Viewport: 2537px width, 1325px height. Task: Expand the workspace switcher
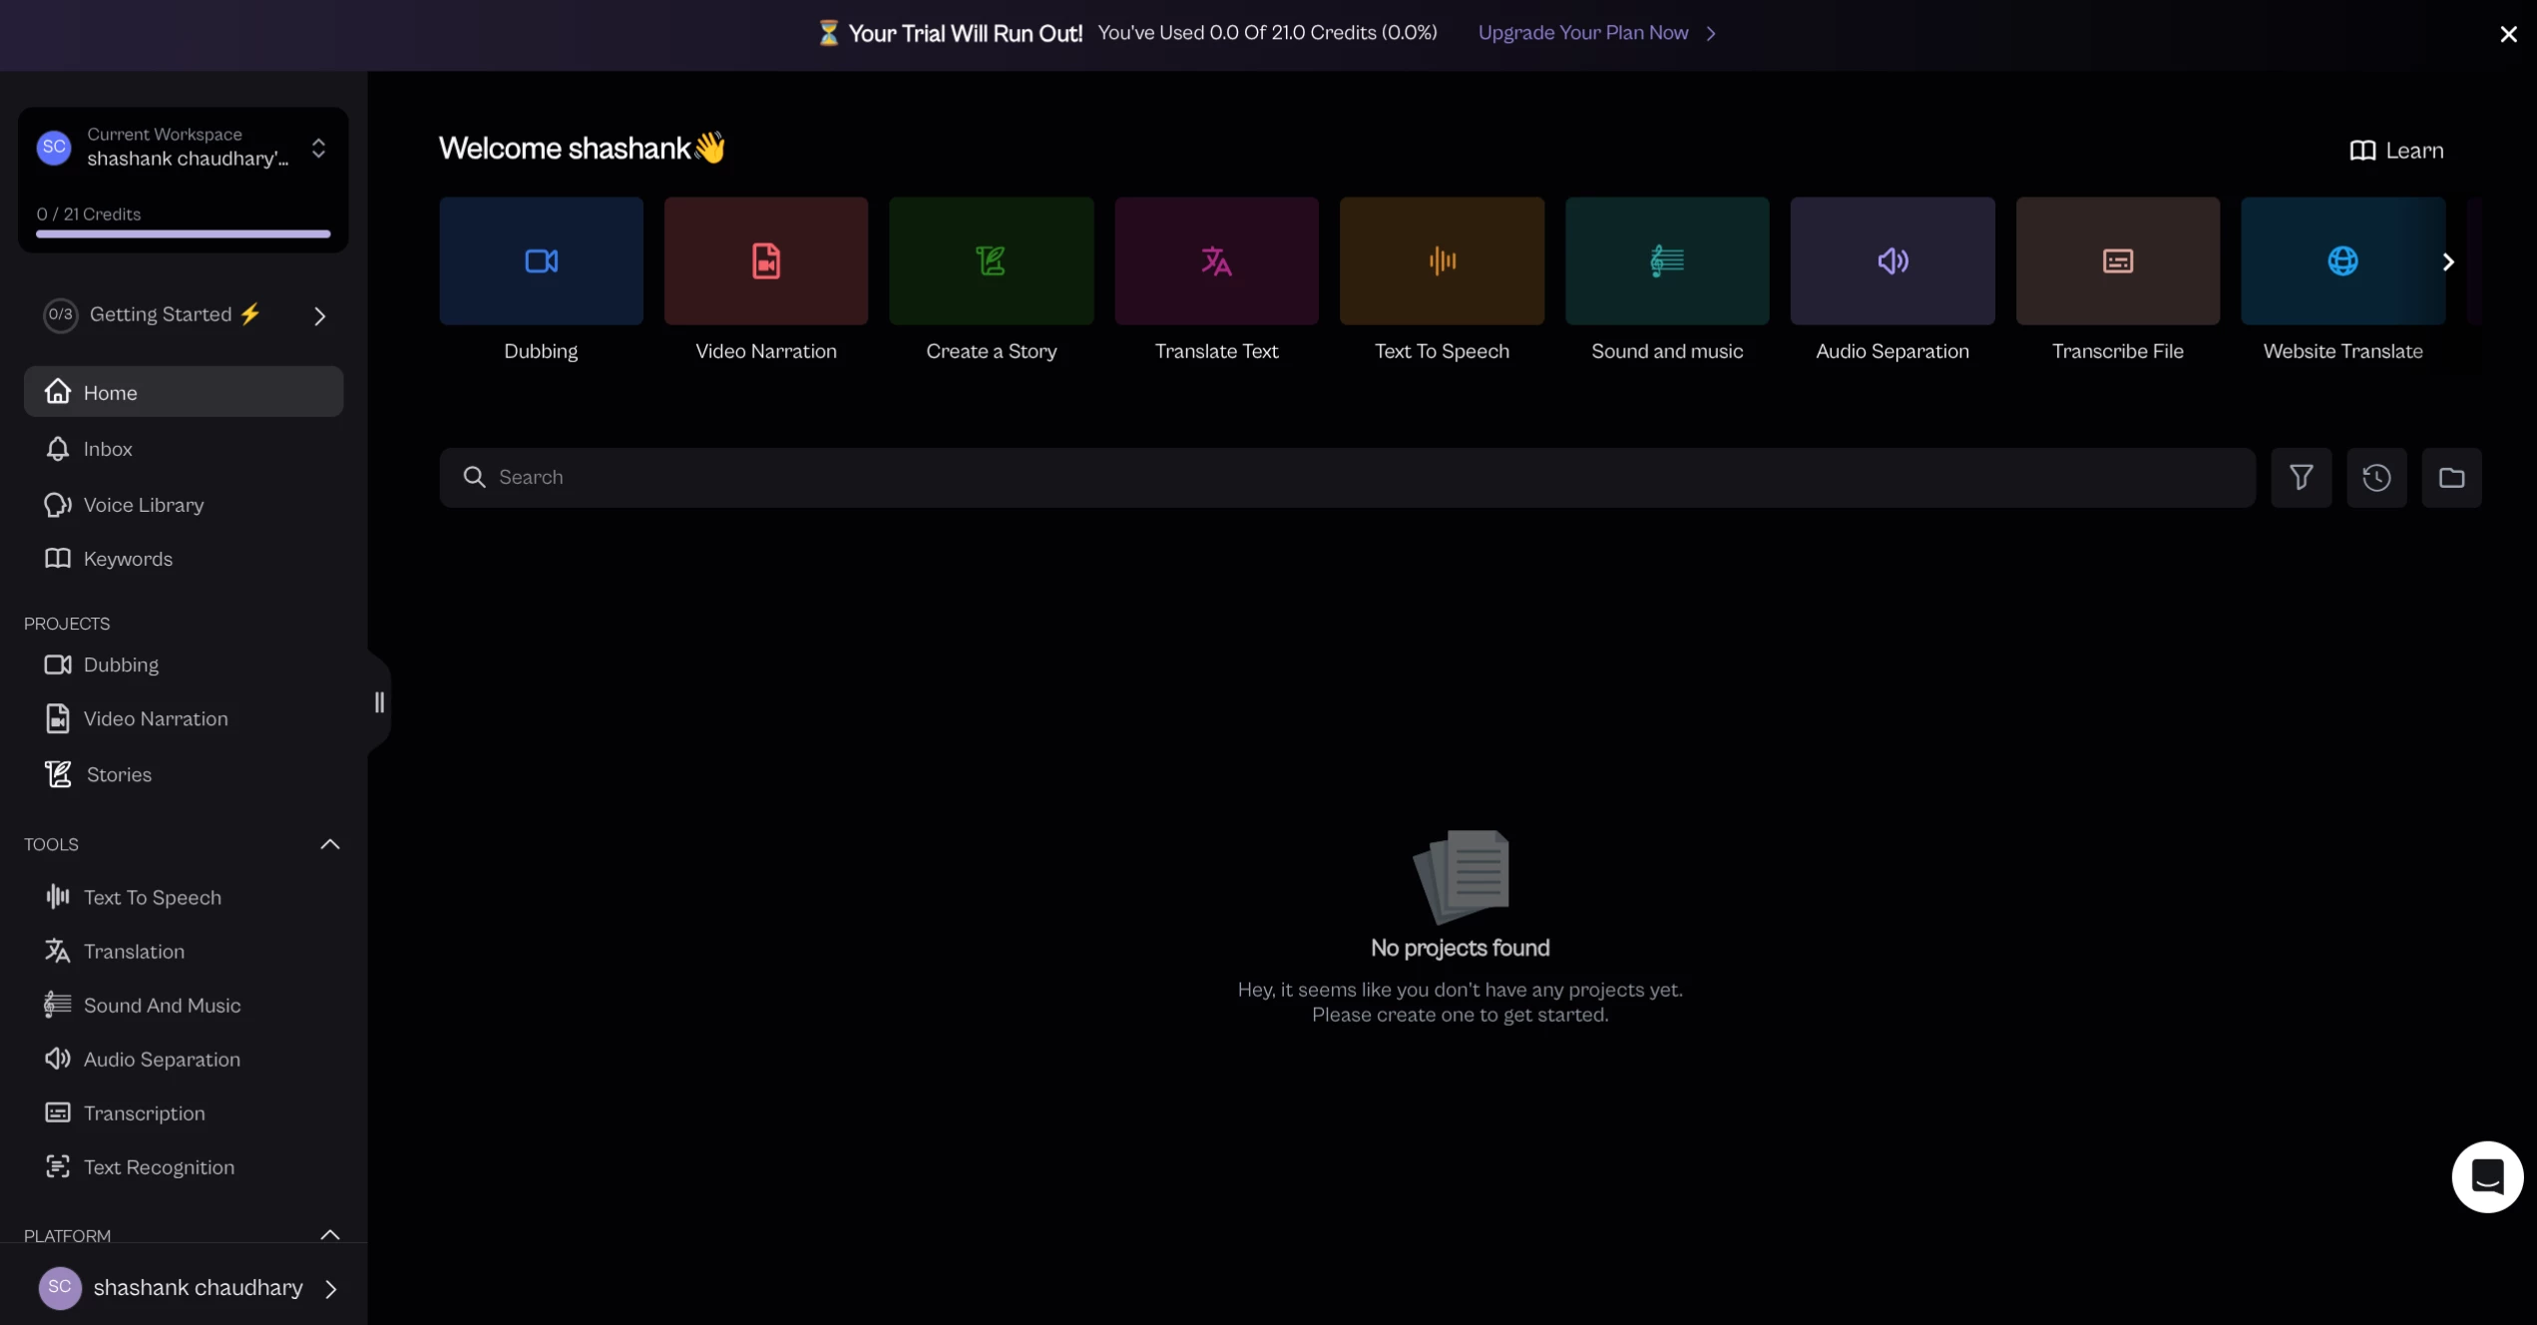click(x=318, y=148)
